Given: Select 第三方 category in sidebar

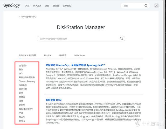Looking at the screenshot, I should coord(22,117).
